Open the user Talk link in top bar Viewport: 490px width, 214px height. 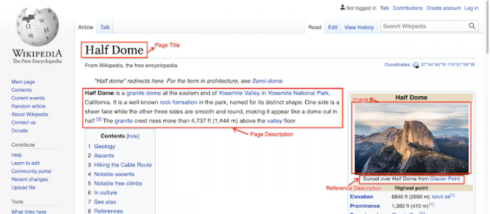[x=384, y=8]
